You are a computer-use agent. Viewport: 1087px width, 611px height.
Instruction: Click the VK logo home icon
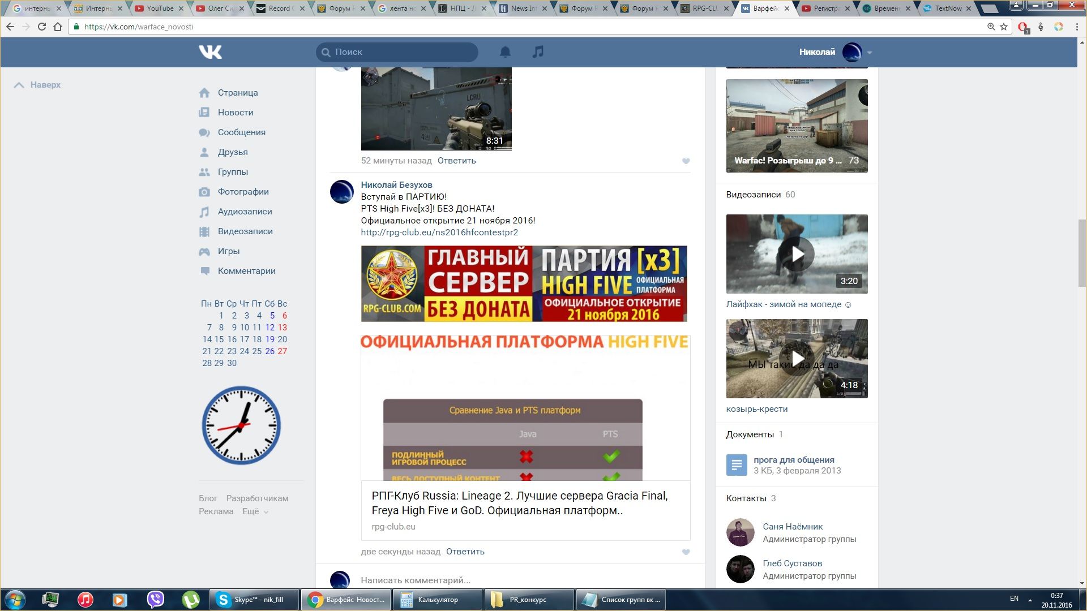click(210, 52)
